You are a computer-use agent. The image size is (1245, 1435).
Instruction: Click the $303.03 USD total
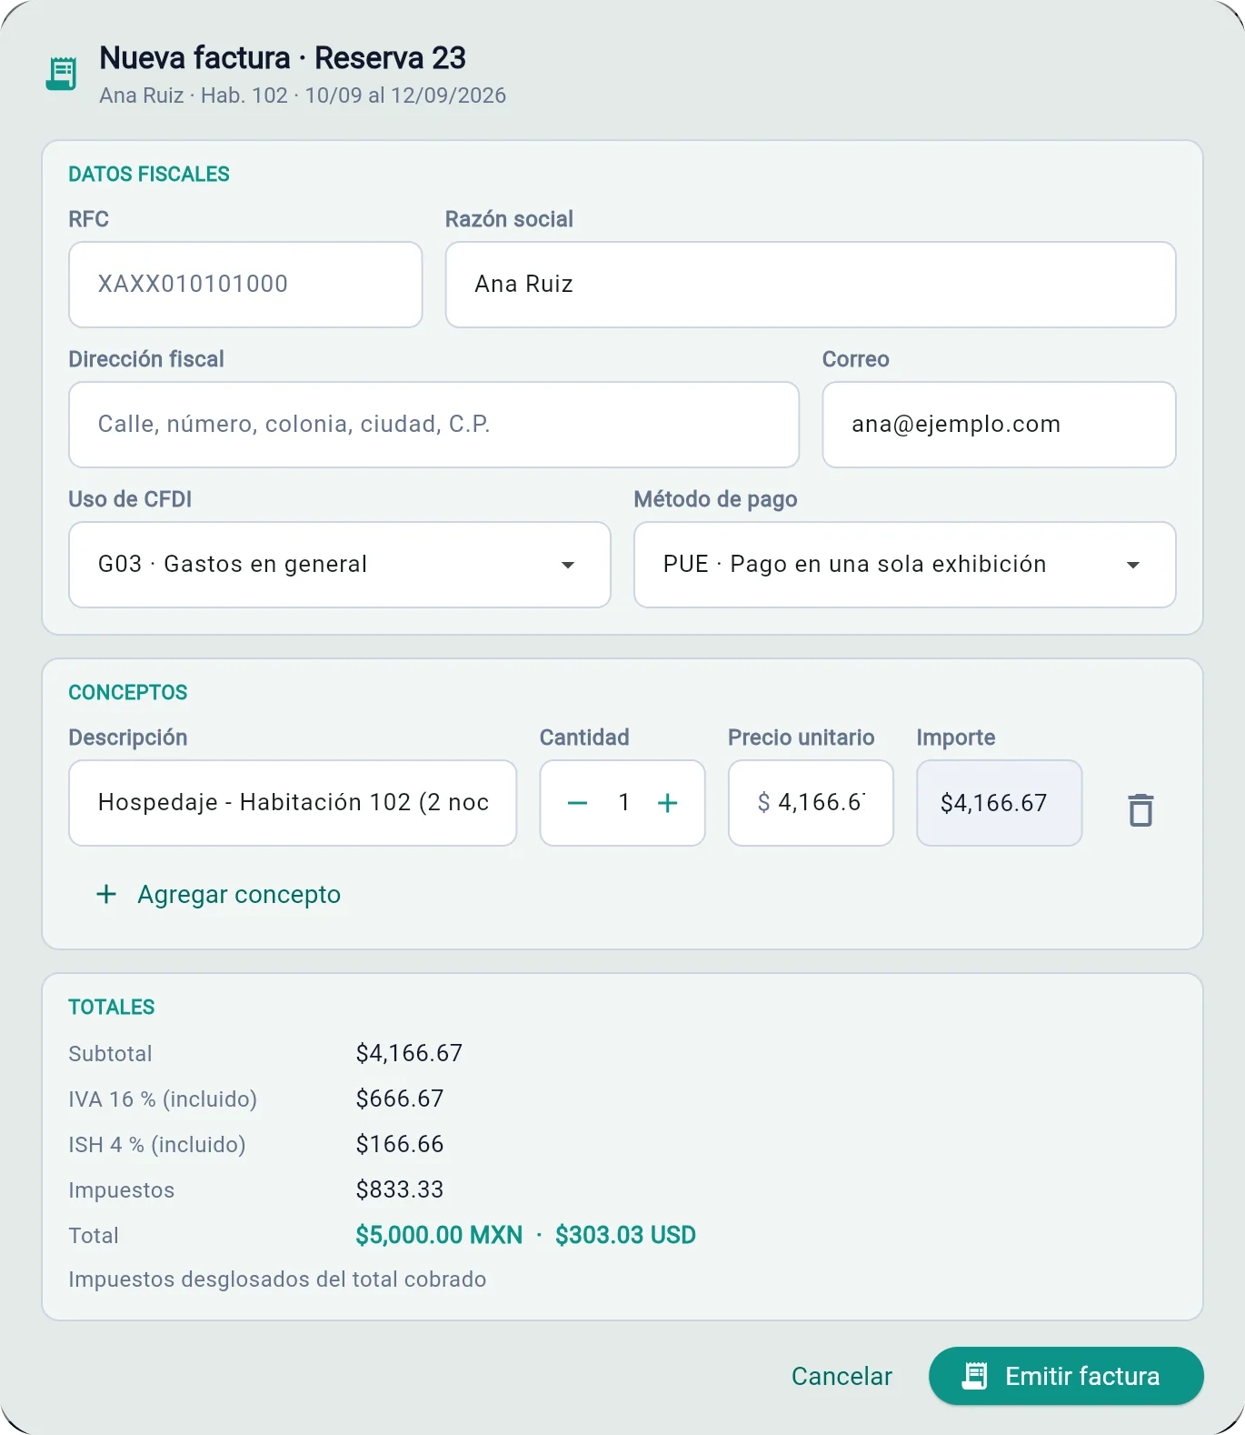[x=625, y=1235]
